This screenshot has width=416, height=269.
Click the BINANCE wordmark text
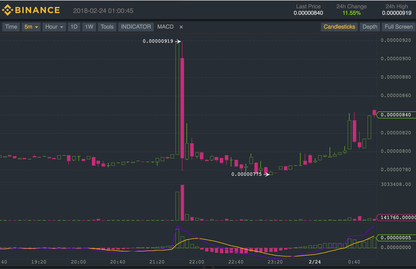pyautogui.click(x=37, y=10)
